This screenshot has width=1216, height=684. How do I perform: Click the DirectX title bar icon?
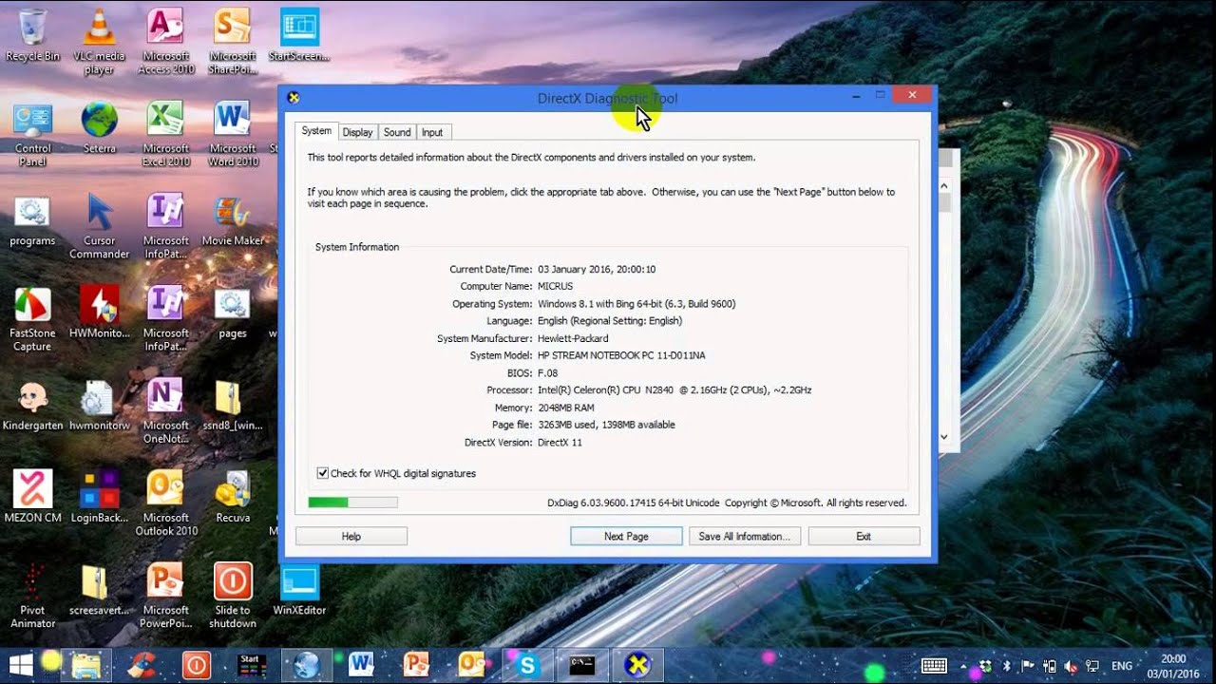click(294, 97)
